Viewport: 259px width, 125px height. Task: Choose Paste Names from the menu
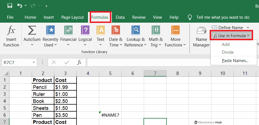(x=235, y=60)
